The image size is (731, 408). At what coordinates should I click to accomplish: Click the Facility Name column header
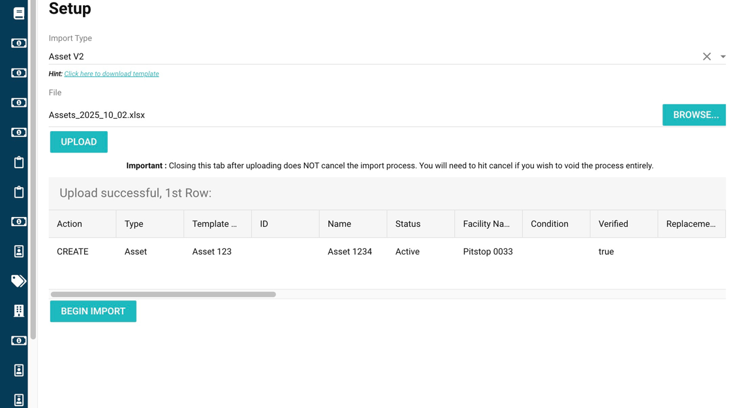[x=488, y=224]
